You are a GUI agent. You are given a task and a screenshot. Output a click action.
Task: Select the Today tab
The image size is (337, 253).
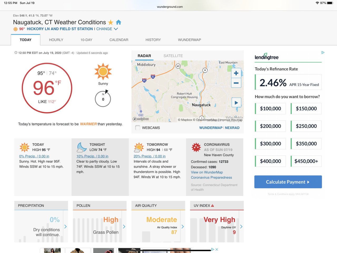[x=26, y=40]
